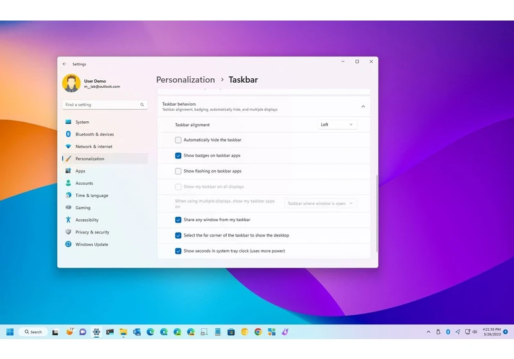Open the Microsoft Edge Dev taskbar icon
The height and width of the screenshot is (359, 514).
(177, 332)
